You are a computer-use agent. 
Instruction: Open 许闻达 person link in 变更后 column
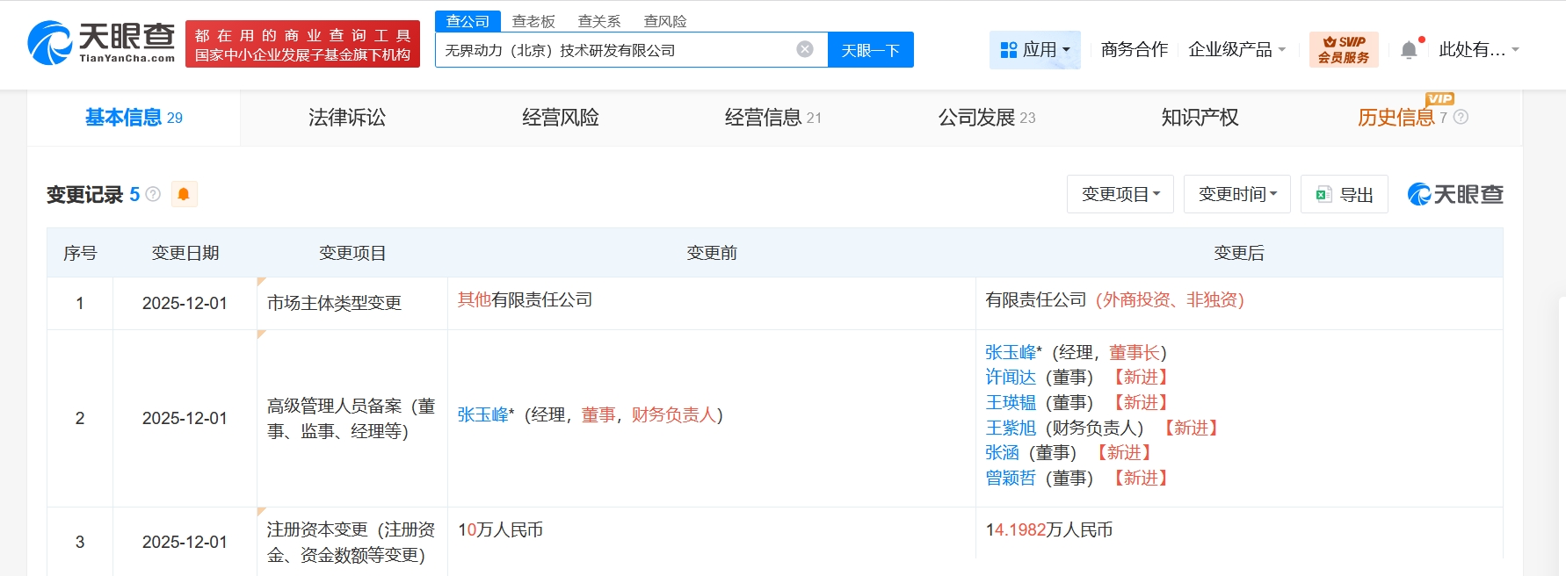1010,378
